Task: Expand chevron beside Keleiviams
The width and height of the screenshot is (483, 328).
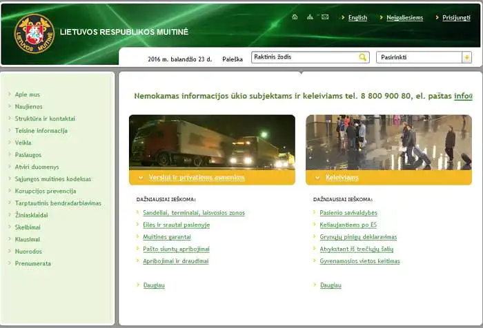Action: click(x=317, y=178)
